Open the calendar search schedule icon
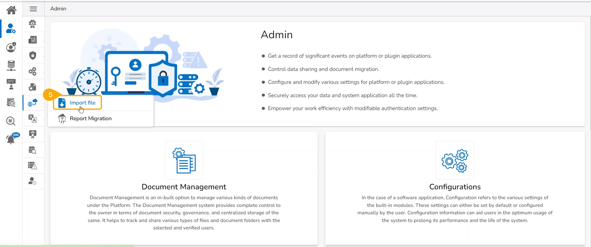 point(33,150)
